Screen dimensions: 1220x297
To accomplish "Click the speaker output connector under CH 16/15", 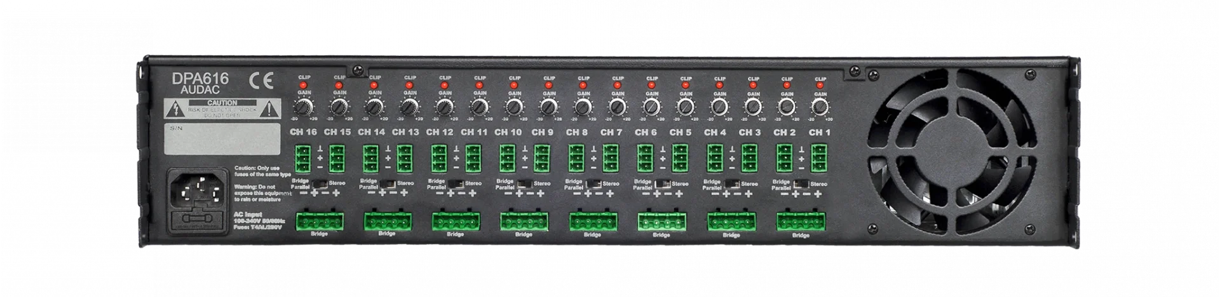I will pos(320,221).
